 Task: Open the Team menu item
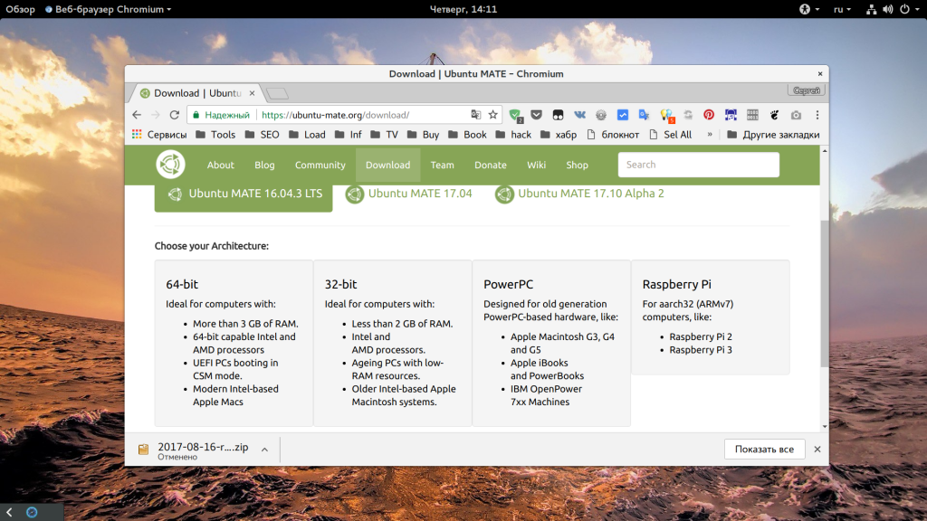[442, 165]
